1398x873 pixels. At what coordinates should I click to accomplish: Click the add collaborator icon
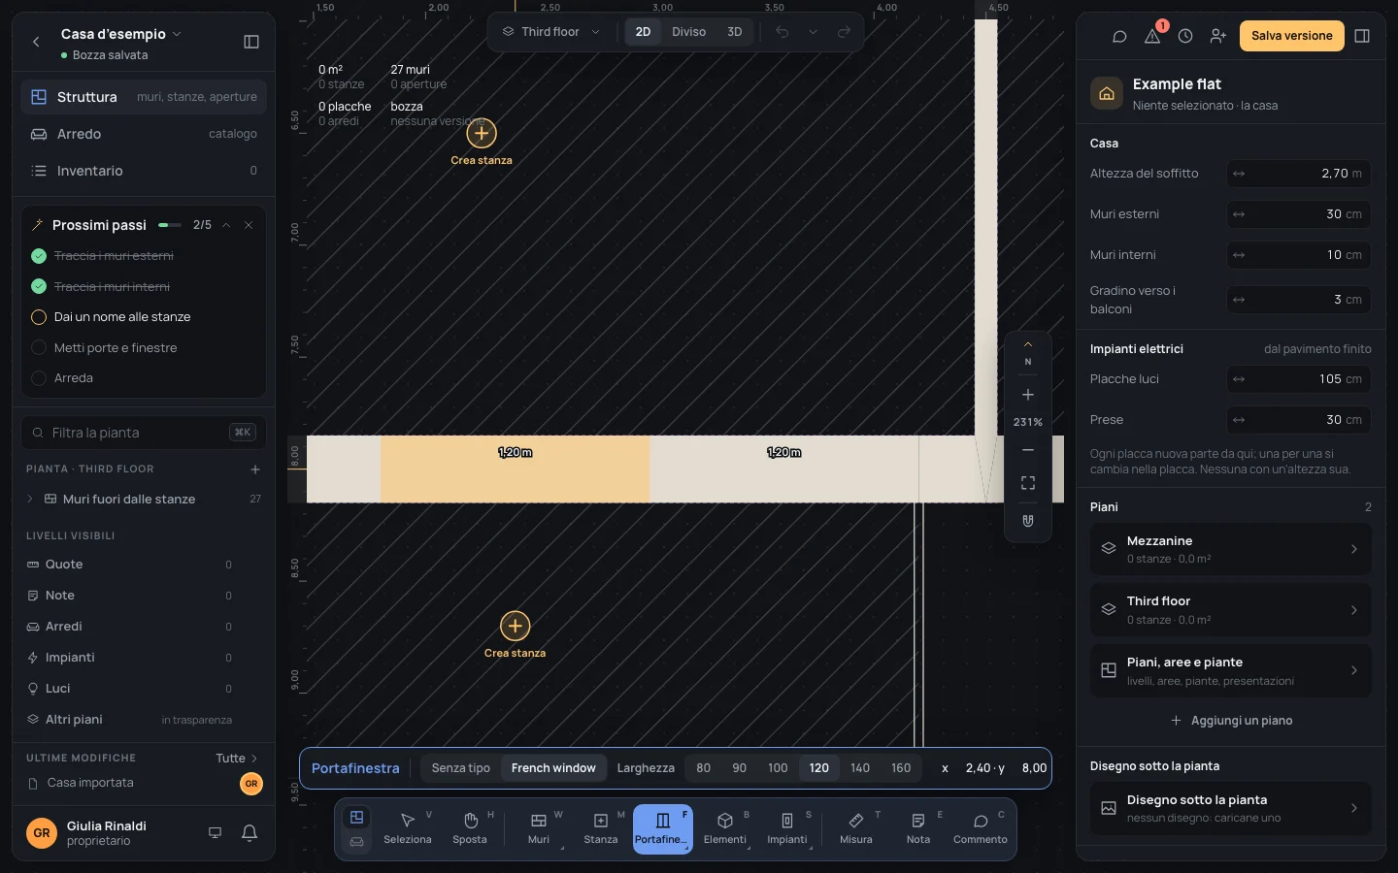coord(1218,36)
